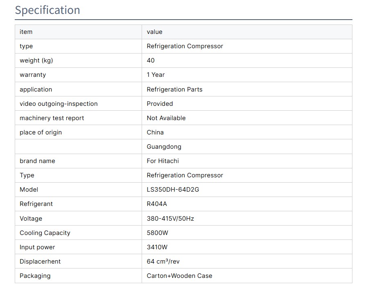Click the 5800W cooling capacity value

click(x=158, y=233)
